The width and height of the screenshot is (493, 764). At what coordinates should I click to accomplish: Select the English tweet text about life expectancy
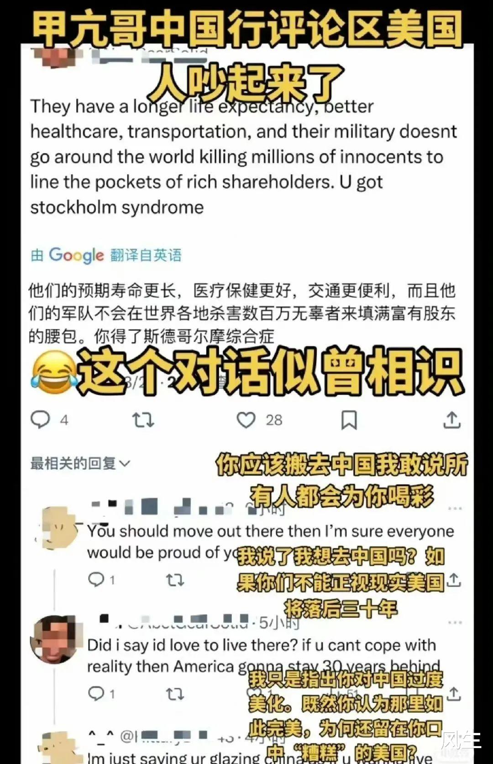pyautogui.click(x=243, y=156)
